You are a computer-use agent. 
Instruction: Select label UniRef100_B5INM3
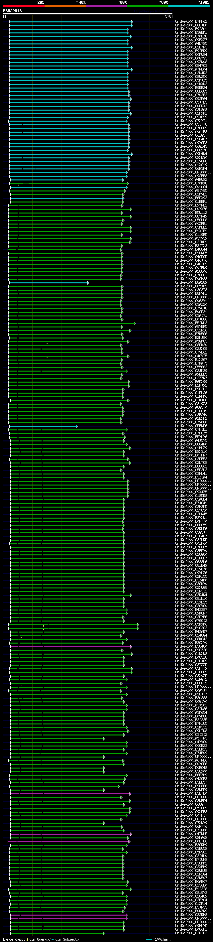coord(191,323)
